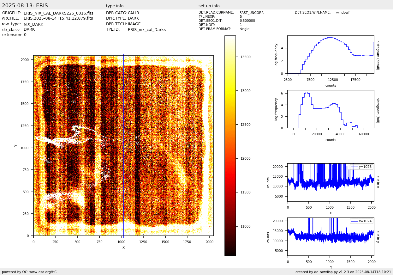Select the 'type info' section header
Viewport: 393px width, 275px height.
click(115, 6)
